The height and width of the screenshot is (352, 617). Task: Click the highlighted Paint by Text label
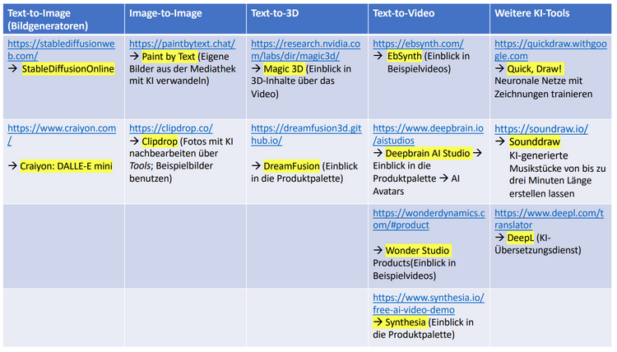pyautogui.click(x=169, y=57)
